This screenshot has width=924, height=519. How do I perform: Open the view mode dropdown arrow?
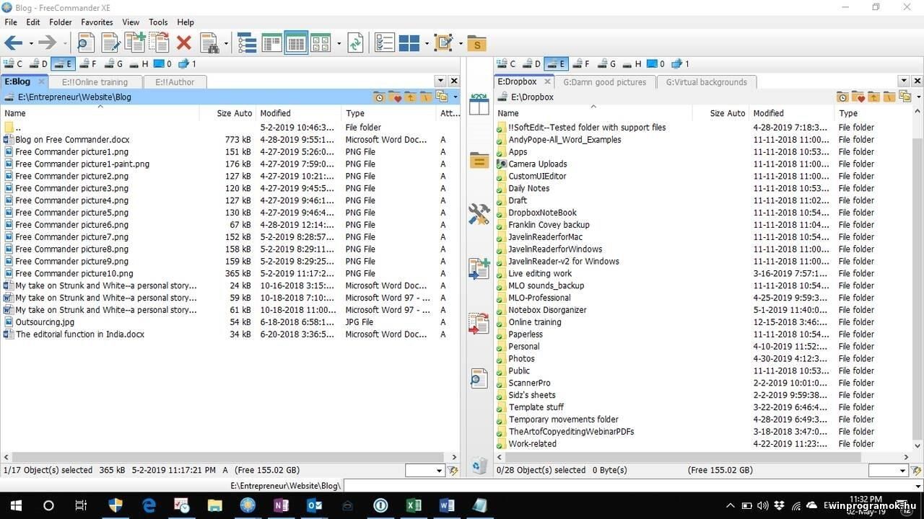click(339, 44)
